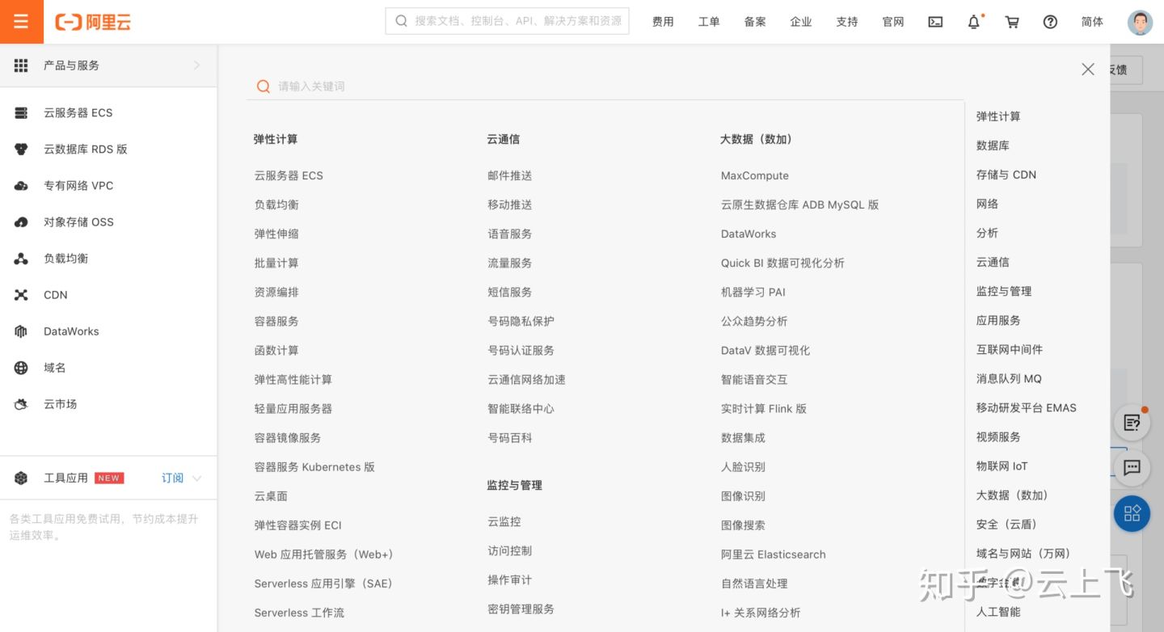The height and width of the screenshot is (632, 1164).
Task: Expand the 产品与服务 chevron arrow
Action: [196, 65]
